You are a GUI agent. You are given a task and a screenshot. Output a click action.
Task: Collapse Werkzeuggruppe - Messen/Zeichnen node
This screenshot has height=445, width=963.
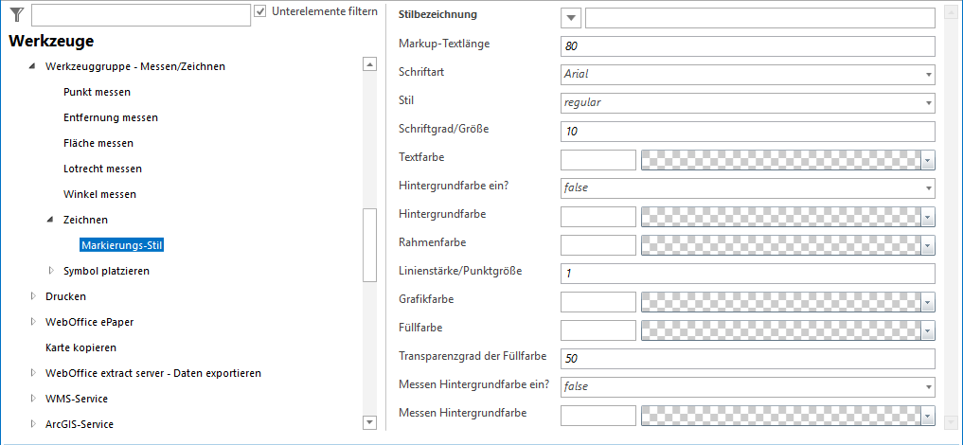(33, 66)
